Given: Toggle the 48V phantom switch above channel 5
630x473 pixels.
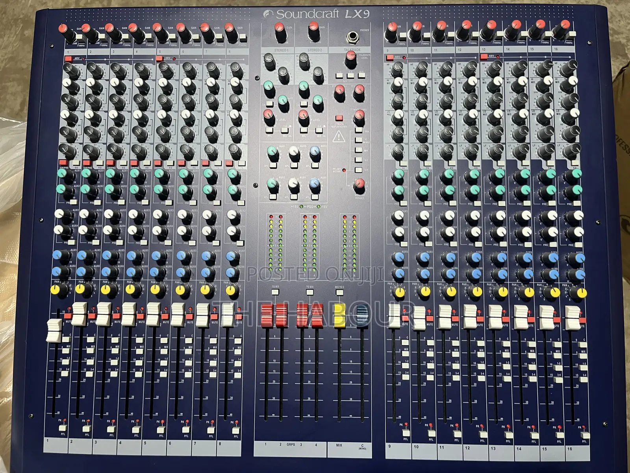Looking at the screenshot, I should (159, 58).
